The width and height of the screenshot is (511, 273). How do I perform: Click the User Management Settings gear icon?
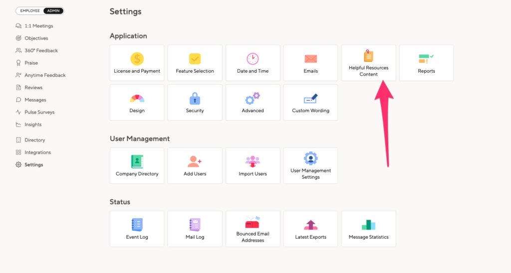point(310,158)
